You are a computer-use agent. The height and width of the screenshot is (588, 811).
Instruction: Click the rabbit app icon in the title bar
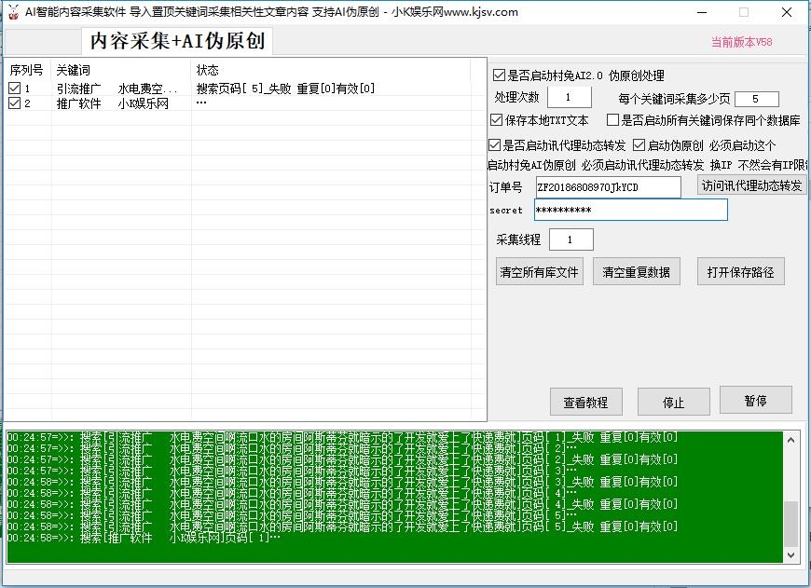[x=13, y=12]
